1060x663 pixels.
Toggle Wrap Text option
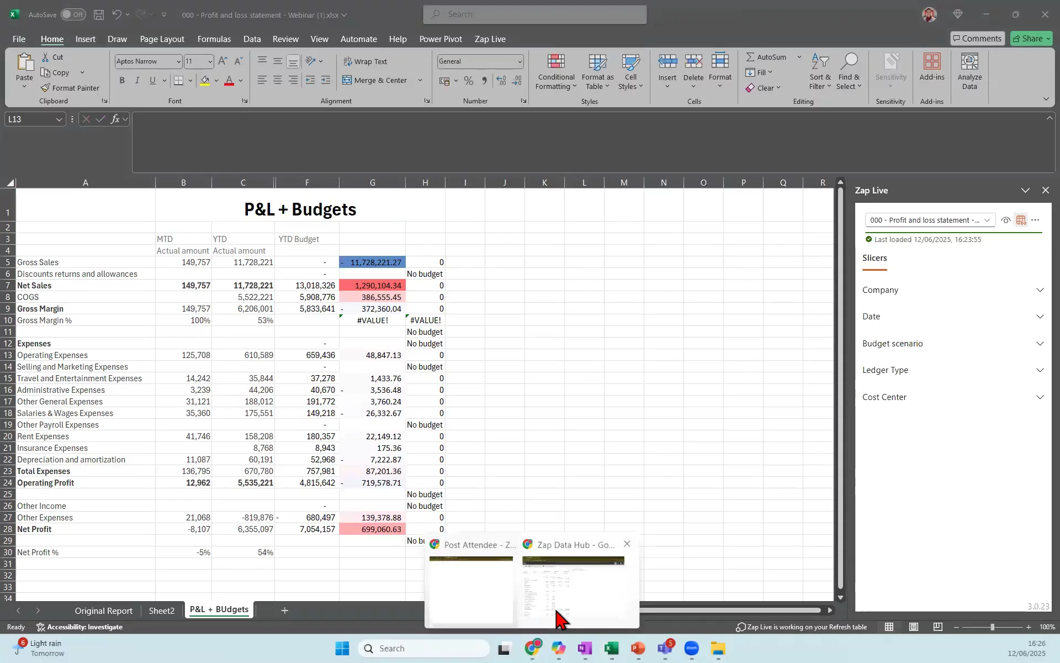coord(364,61)
